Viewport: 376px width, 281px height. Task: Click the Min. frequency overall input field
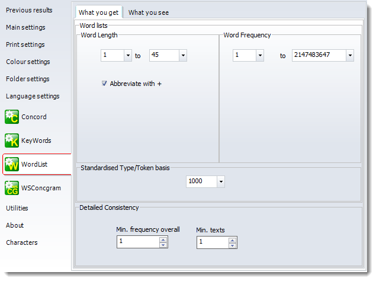click(137, 242)
